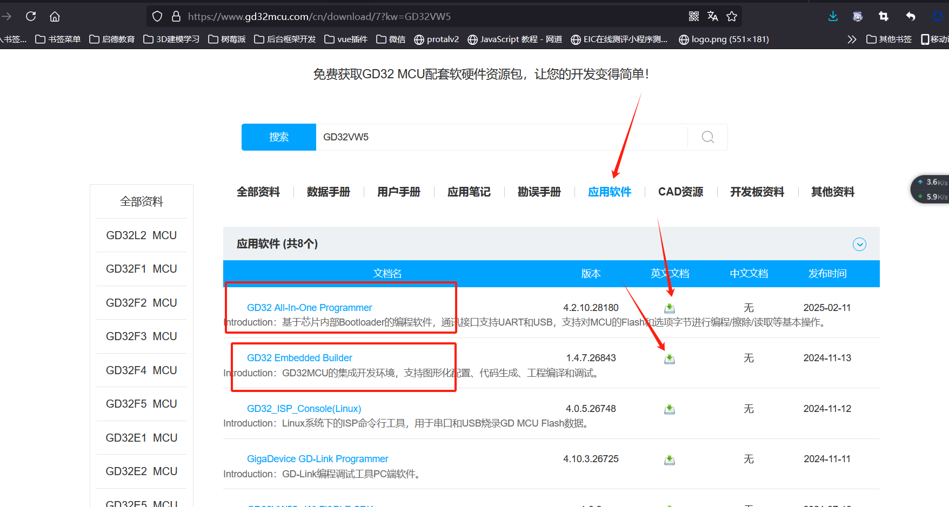
Task: Open the browser home page icon
Action: click(55, 16)
